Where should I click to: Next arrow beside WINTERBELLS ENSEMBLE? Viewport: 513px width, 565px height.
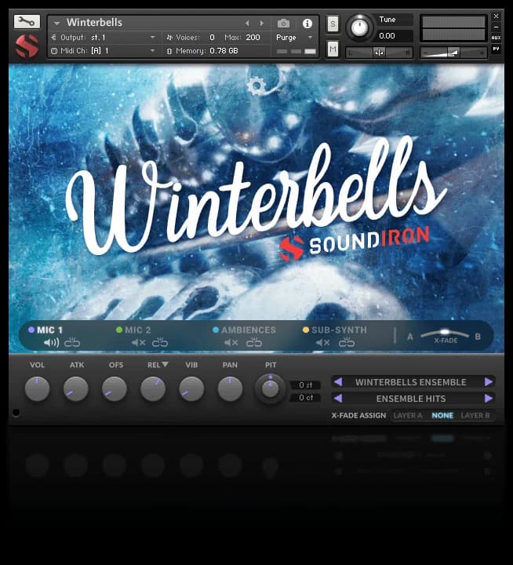(x=489, y=381)
